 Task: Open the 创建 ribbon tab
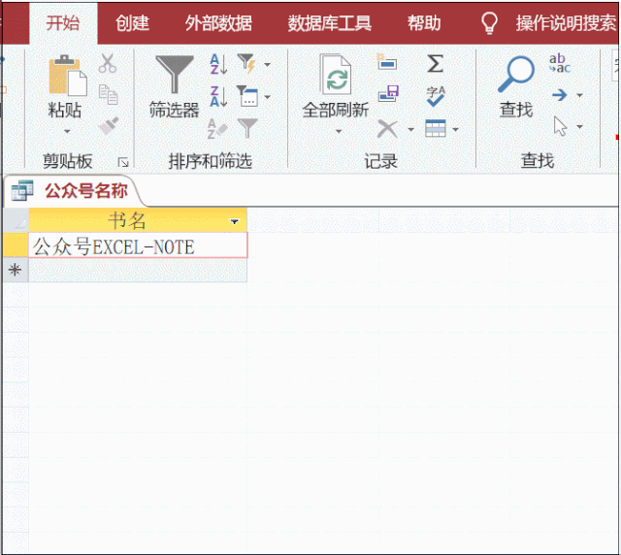(132, 23)
